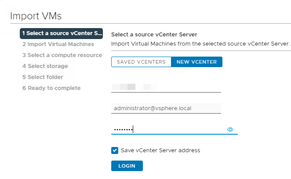
Task: Choose step 5, Select folder
Action: 43,77
